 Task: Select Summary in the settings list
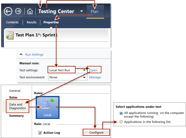click(17, 116)
